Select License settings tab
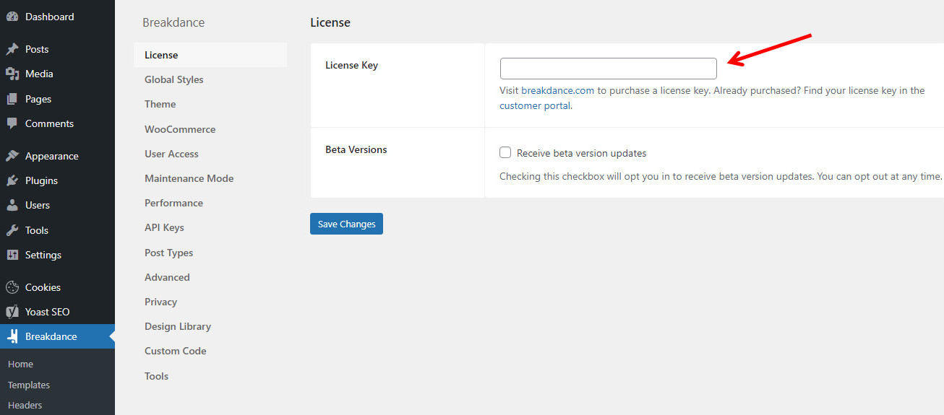 click(210, 55)
